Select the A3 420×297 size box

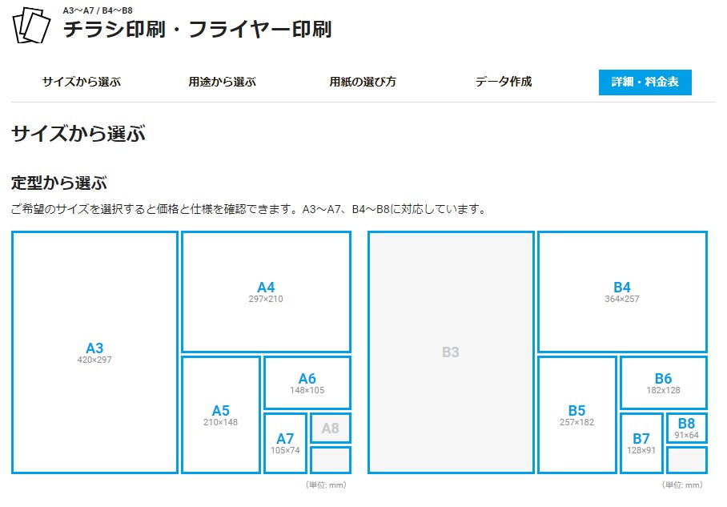[x=94, y=352]
